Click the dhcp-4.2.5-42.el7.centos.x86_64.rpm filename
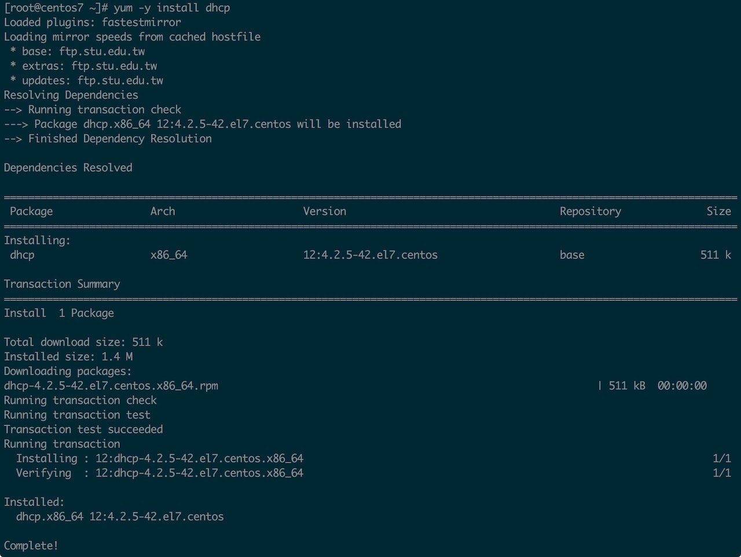This screenshot has width=741, height=557. [111, 385]
